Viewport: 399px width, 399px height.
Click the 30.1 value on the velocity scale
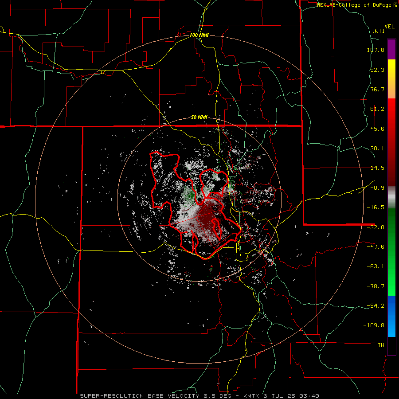tap(377, 149)
